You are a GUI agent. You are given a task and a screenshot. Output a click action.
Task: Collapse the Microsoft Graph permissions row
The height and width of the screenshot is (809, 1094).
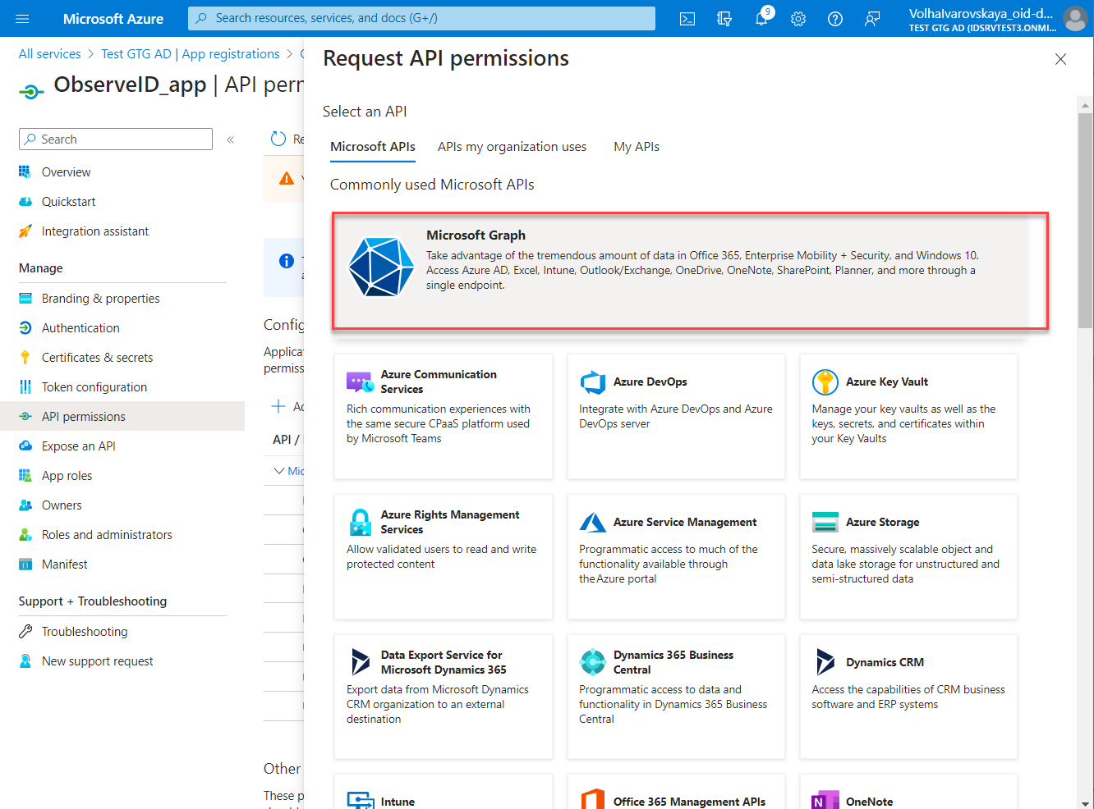(x=279, y=471)
